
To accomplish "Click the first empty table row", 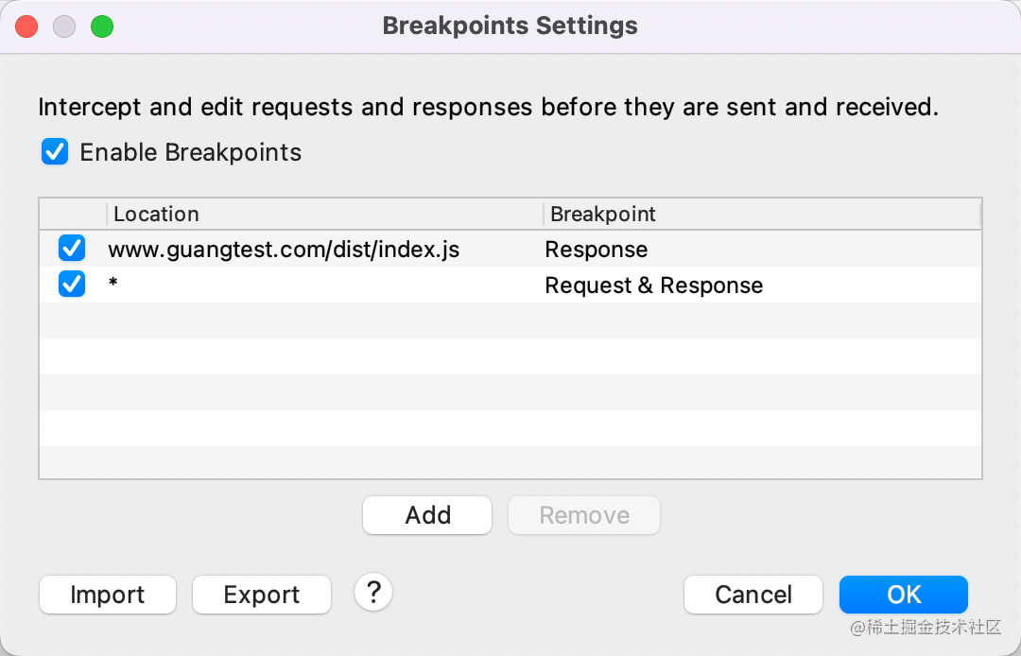I will (510, 320).
